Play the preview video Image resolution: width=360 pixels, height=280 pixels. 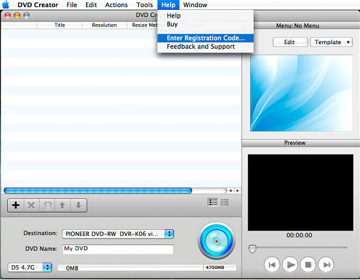pyautogui.click(x=290, y=265)
